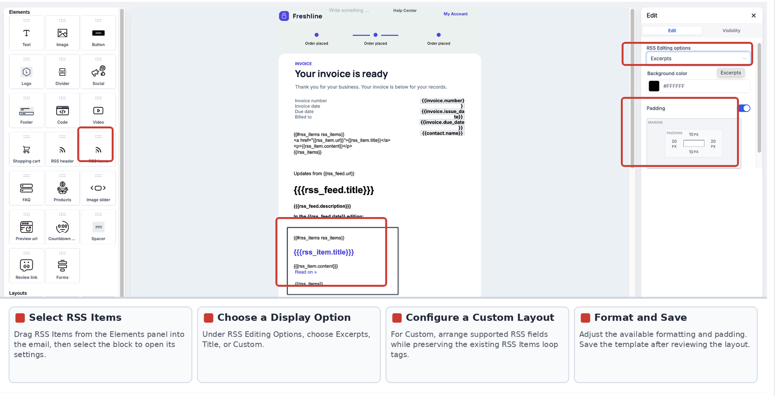Choose the Button element
Screen dimensions: 775x396
[x=98, y=33]
